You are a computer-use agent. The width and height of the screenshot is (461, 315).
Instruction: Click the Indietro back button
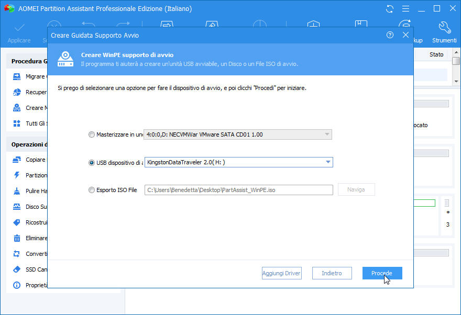[x=332, y=273]
